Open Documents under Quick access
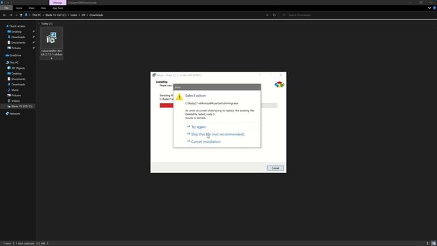Screen dimensions: 437x246 [x=18, y=42]
